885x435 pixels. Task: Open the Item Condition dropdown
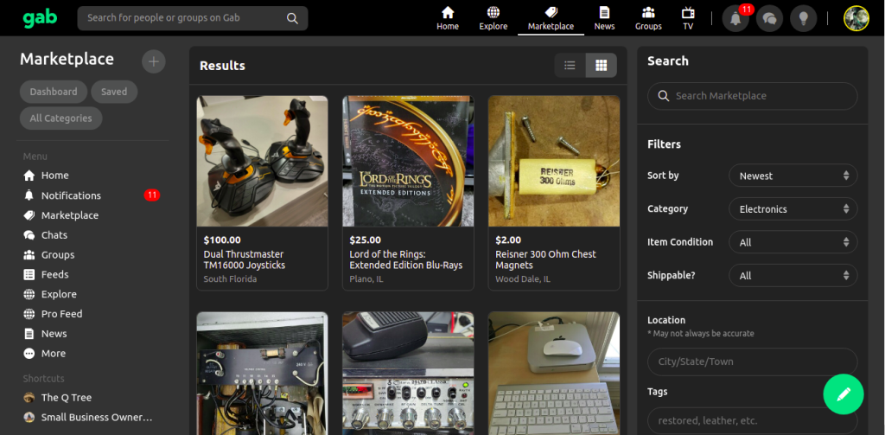tap(793, 242)
